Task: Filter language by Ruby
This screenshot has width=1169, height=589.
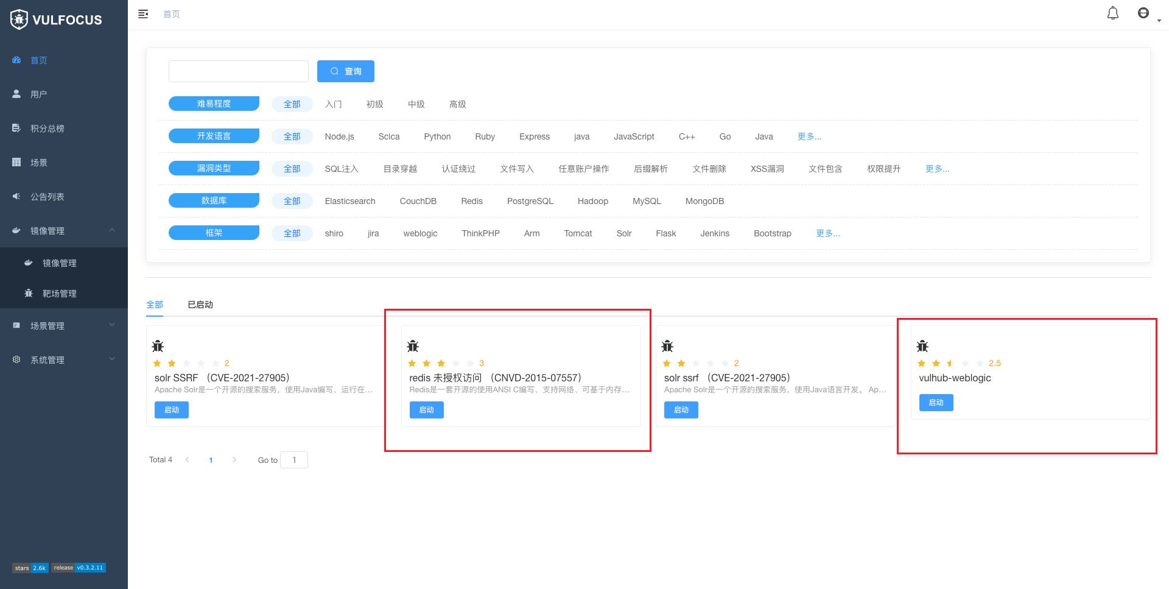Action: [x=485, y=136]
